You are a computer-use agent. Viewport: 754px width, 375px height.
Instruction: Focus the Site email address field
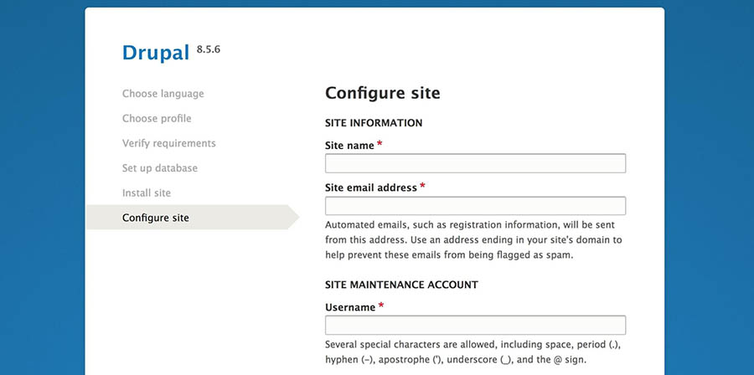(x=475, y=206)
